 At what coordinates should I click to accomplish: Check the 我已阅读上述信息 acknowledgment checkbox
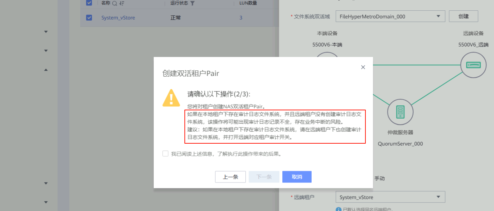tap(165, 154)
